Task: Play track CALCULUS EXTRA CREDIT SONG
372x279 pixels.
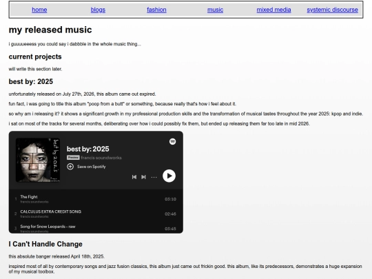Action: tap(96, 214)
